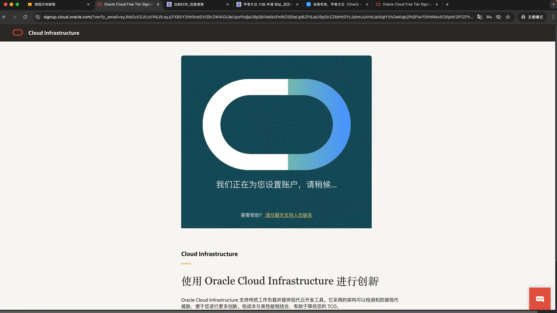Screen dimensions: 557x313
Task: Open the saved passwords key icon
Action: 489,17
